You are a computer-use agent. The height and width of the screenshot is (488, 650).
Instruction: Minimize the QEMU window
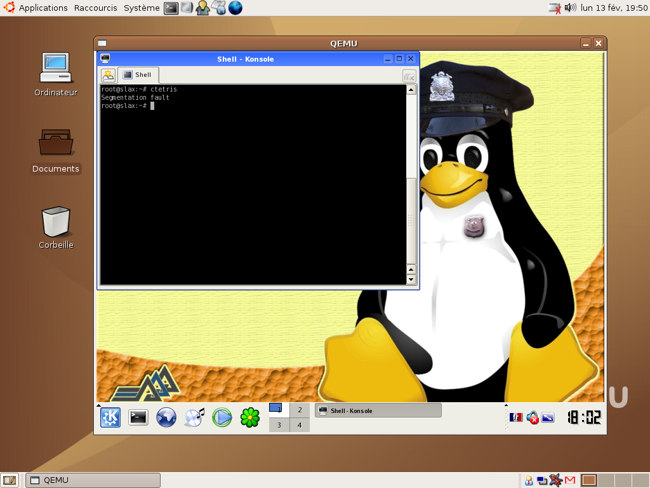point(586,43)
